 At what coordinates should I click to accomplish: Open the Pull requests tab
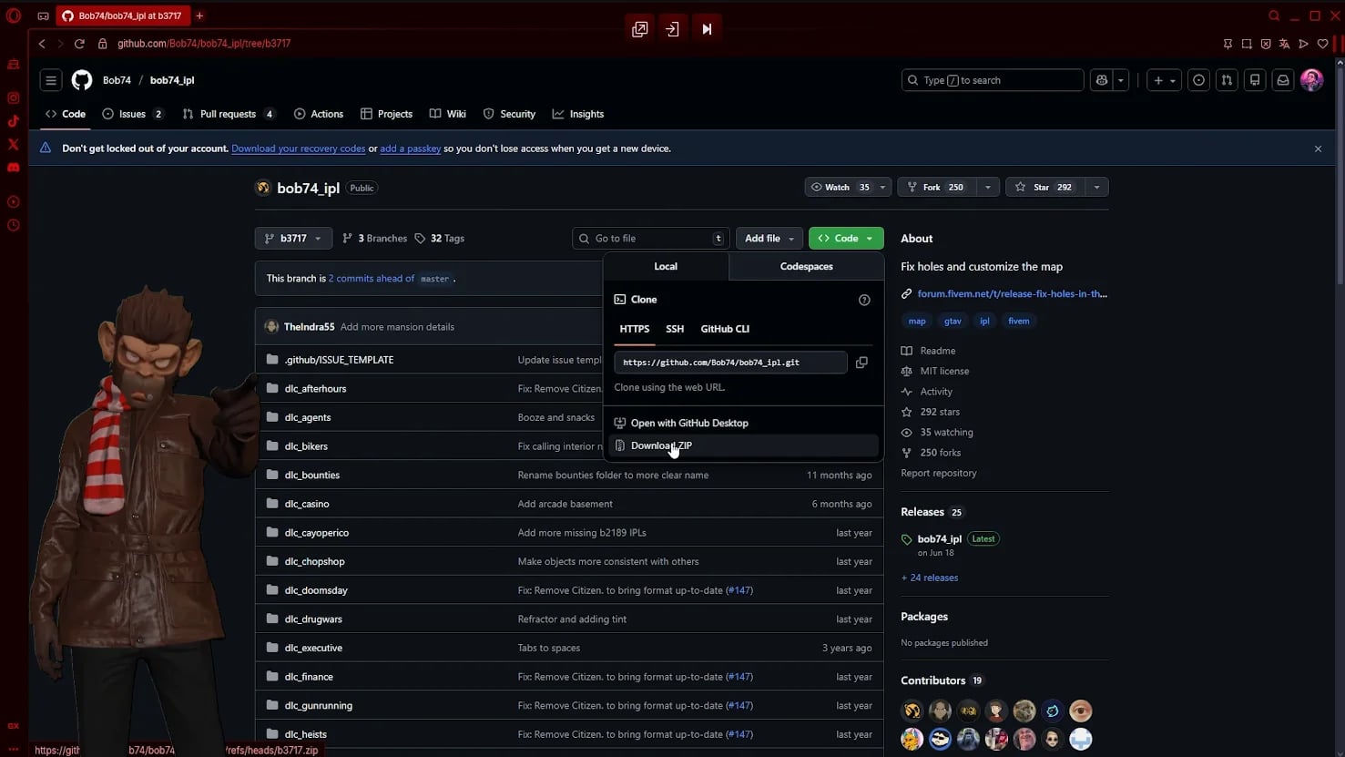(x=228, y=114)
